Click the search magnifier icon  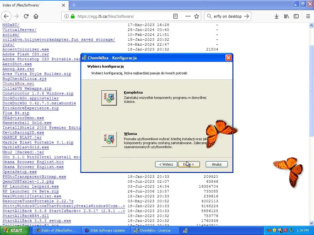tap(209, 17)
